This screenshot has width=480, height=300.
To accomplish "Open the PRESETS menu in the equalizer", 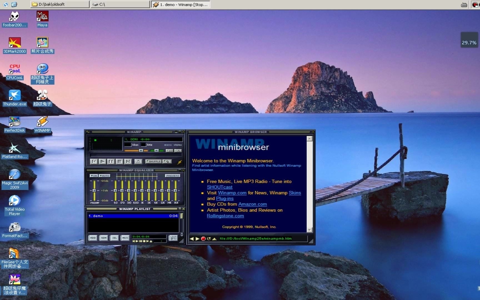I will (x=173, y=176).
